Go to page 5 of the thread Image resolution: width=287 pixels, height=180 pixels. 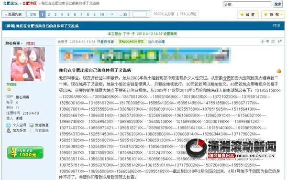68,14
